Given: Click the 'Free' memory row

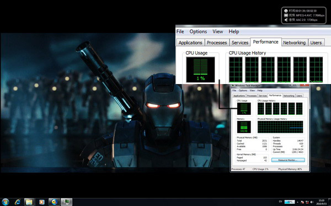Looking at the screenshot, I should click(252, 149).
